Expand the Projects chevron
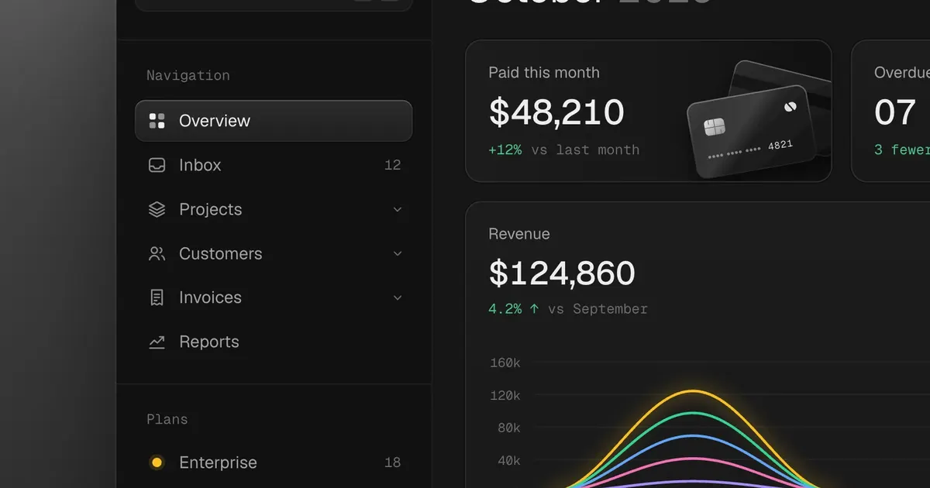This screenshot has height=488, width=930. click(398, 209)
